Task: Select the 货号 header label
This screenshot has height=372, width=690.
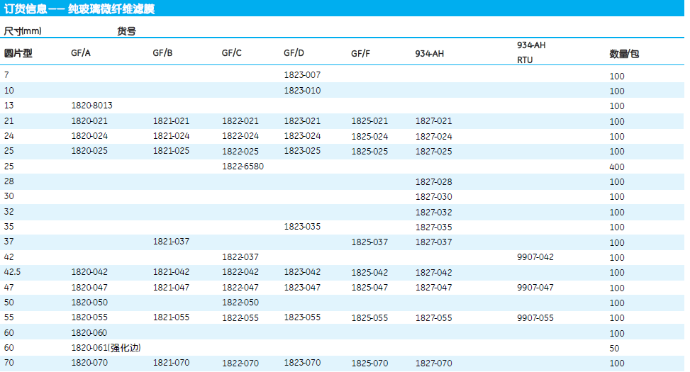Action: pos(127,31)
